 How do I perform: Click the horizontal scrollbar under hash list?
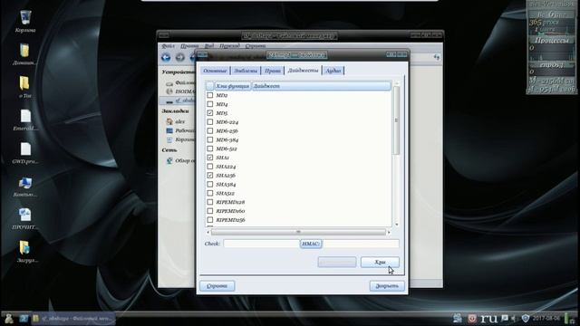click(298, 232)
